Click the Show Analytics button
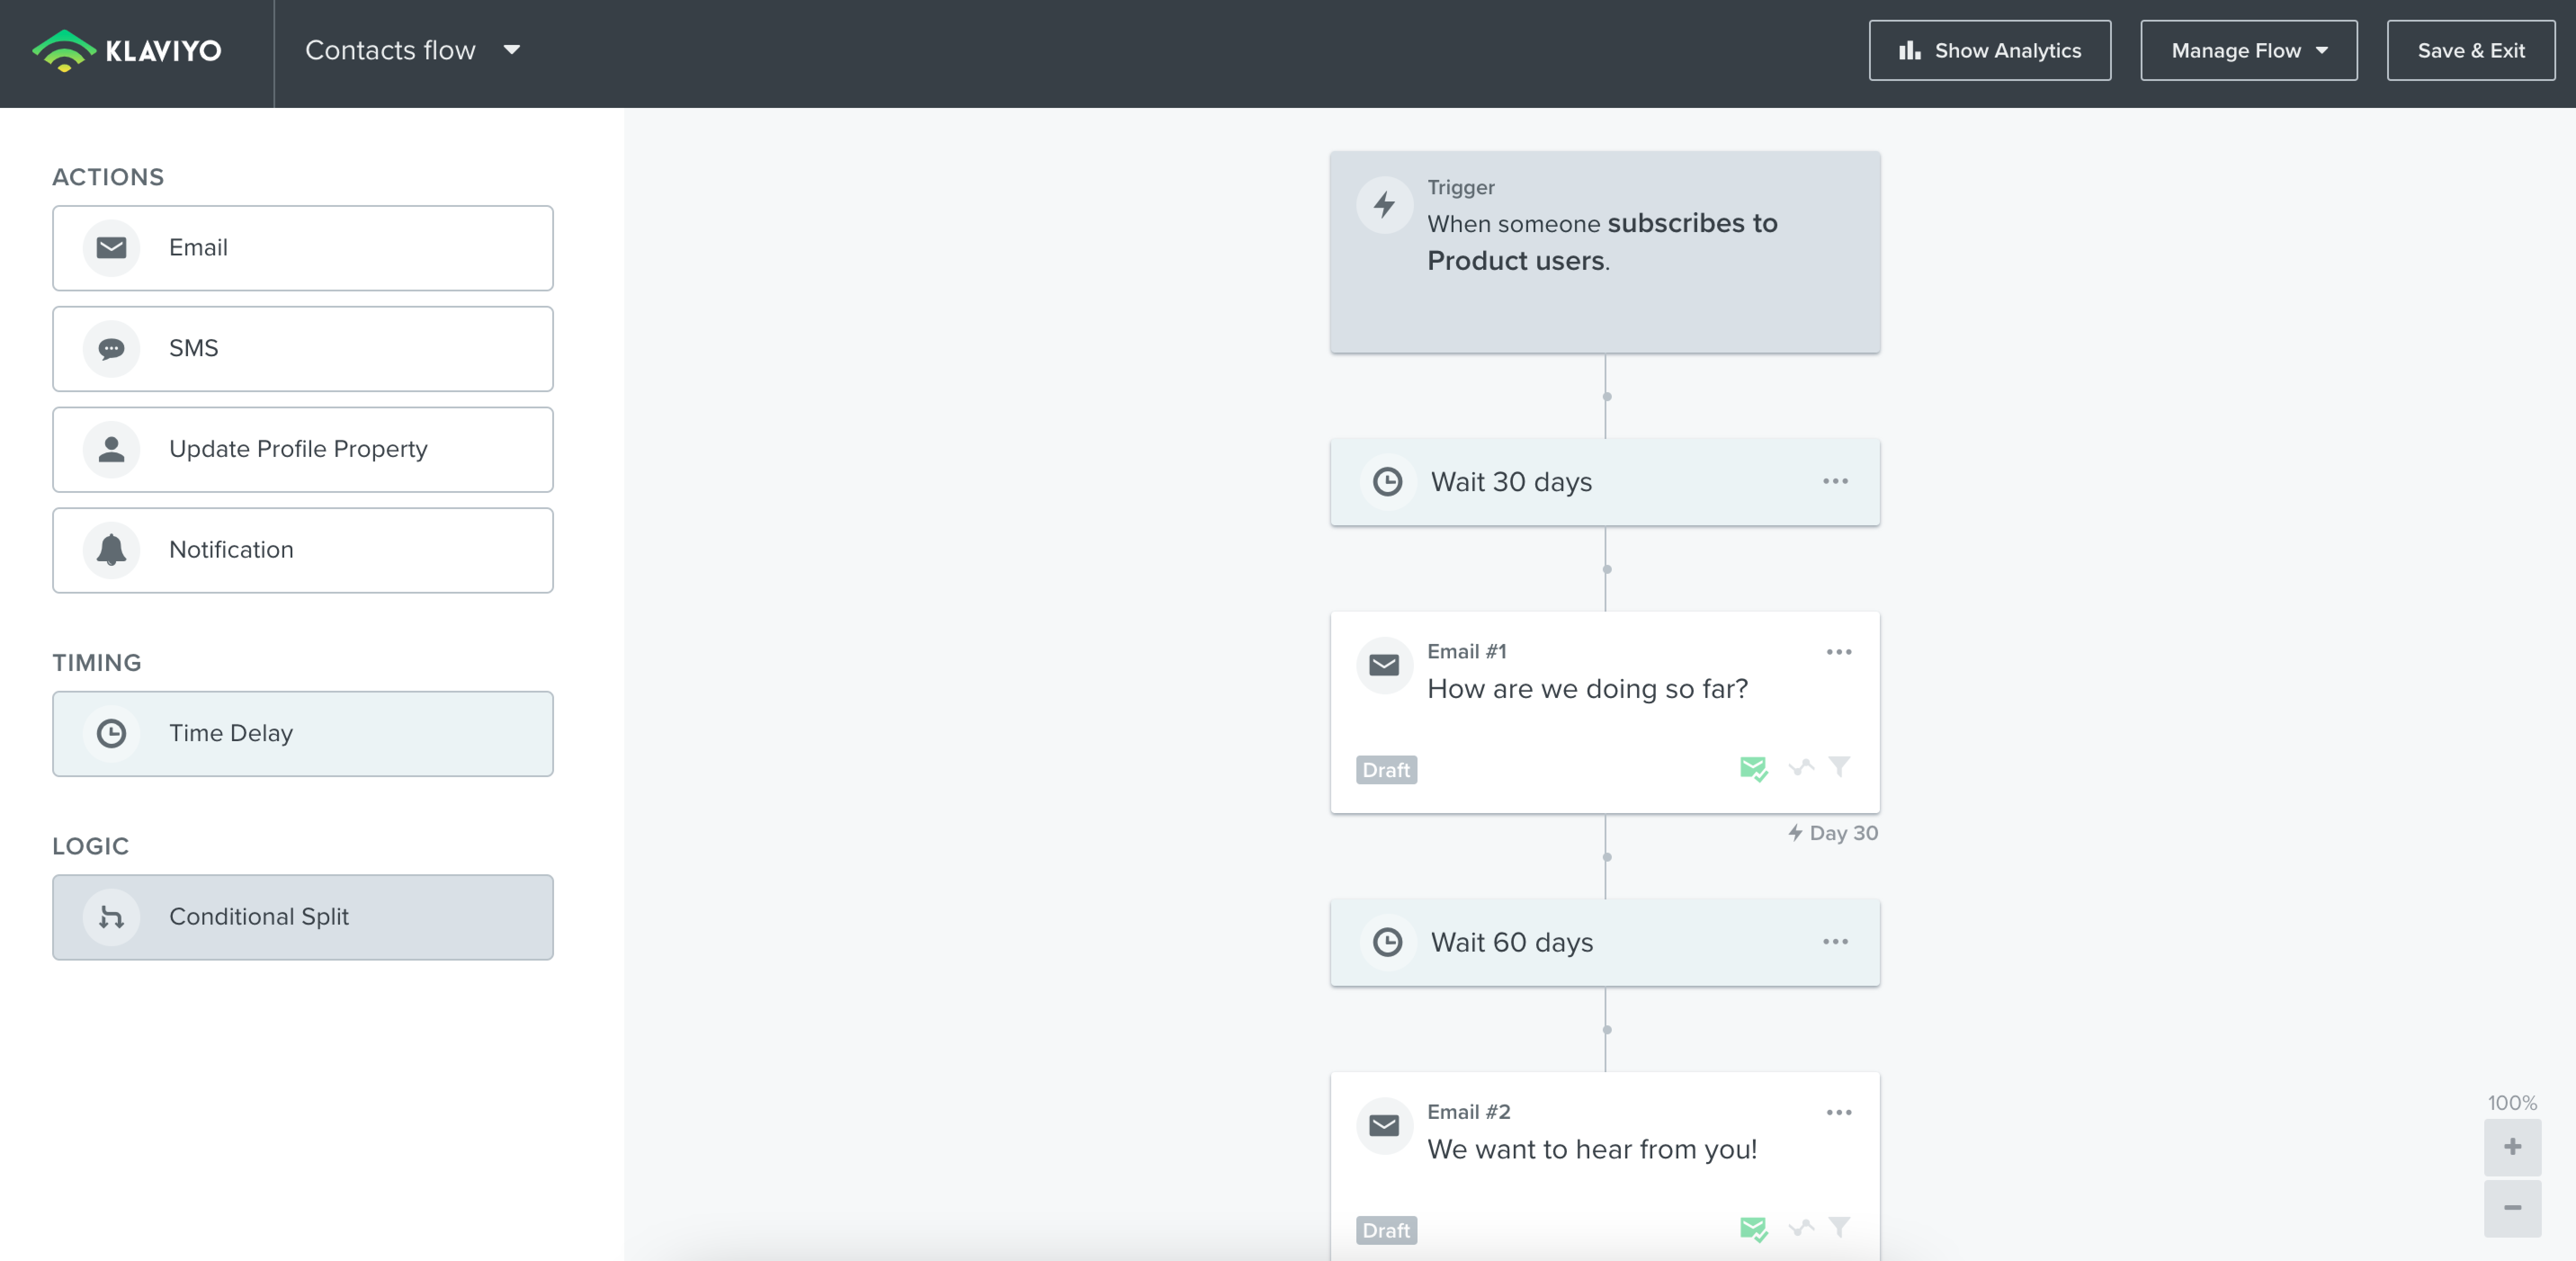2576x1261 pixels. tap(1989, 50)
